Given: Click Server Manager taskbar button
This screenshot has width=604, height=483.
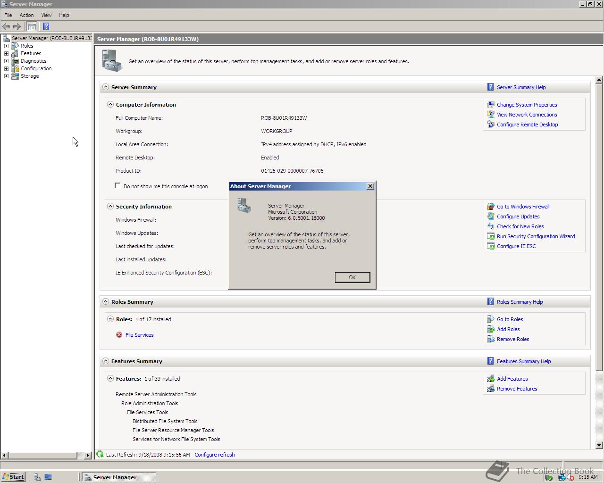Looking at the screenshot, I should tap(119, 477).
